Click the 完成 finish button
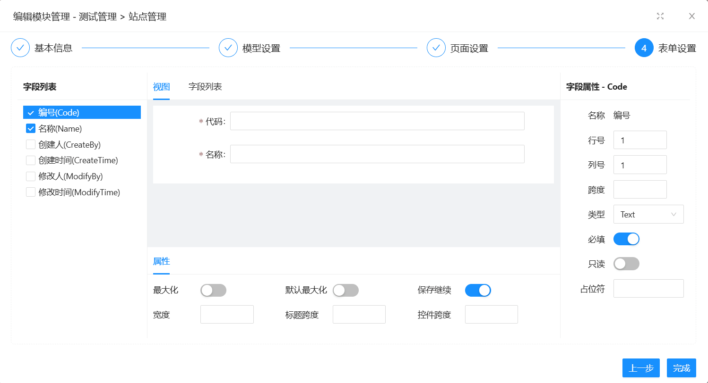Screen dimensions: 708x383 pyautogui.click(x=681, y=368)
